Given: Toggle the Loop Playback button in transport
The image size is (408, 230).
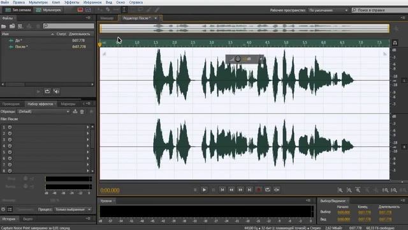Looking at the screenshot, I should click(x=268, y=190).
